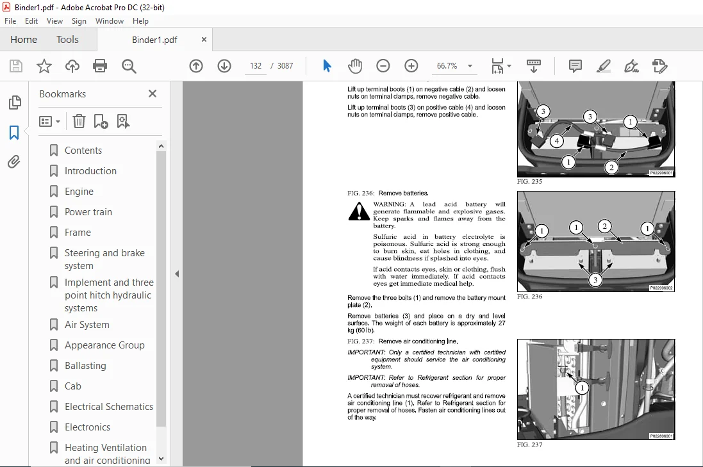Screen dimensions: 703x467
Task: Activate the hand pan tool
Action: (x=354, y=66)
